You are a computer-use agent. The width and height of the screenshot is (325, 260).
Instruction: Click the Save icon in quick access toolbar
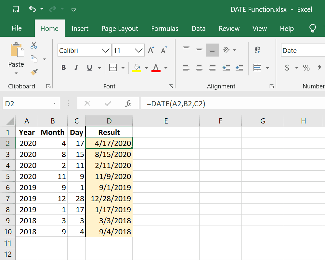pos(16,9)
